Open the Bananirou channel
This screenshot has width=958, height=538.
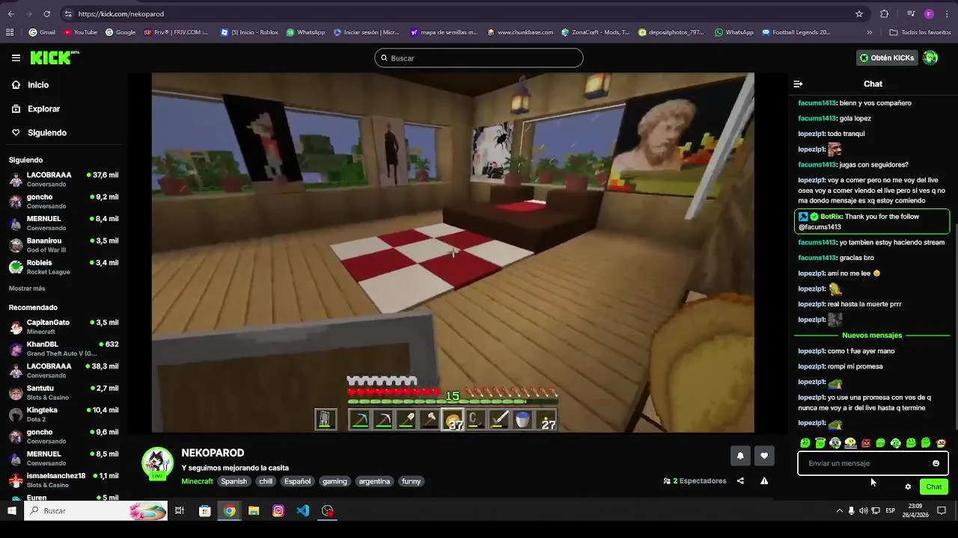pyautogui.click(x=64, y=245)
